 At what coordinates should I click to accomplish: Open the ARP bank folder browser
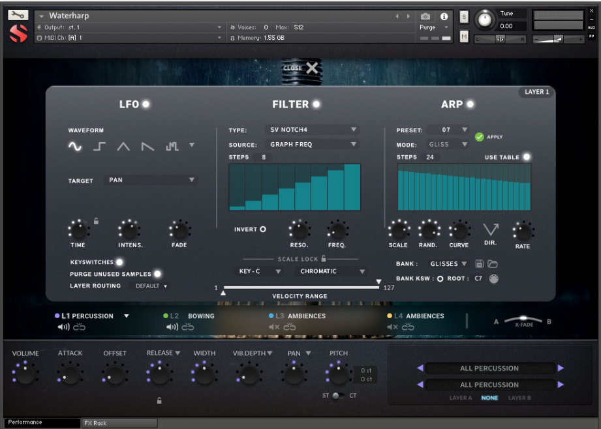tap(493, 262)
